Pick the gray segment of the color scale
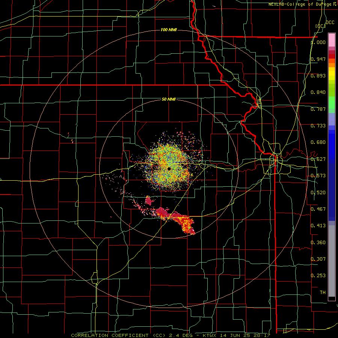338x338 pixels. point(332,261)
